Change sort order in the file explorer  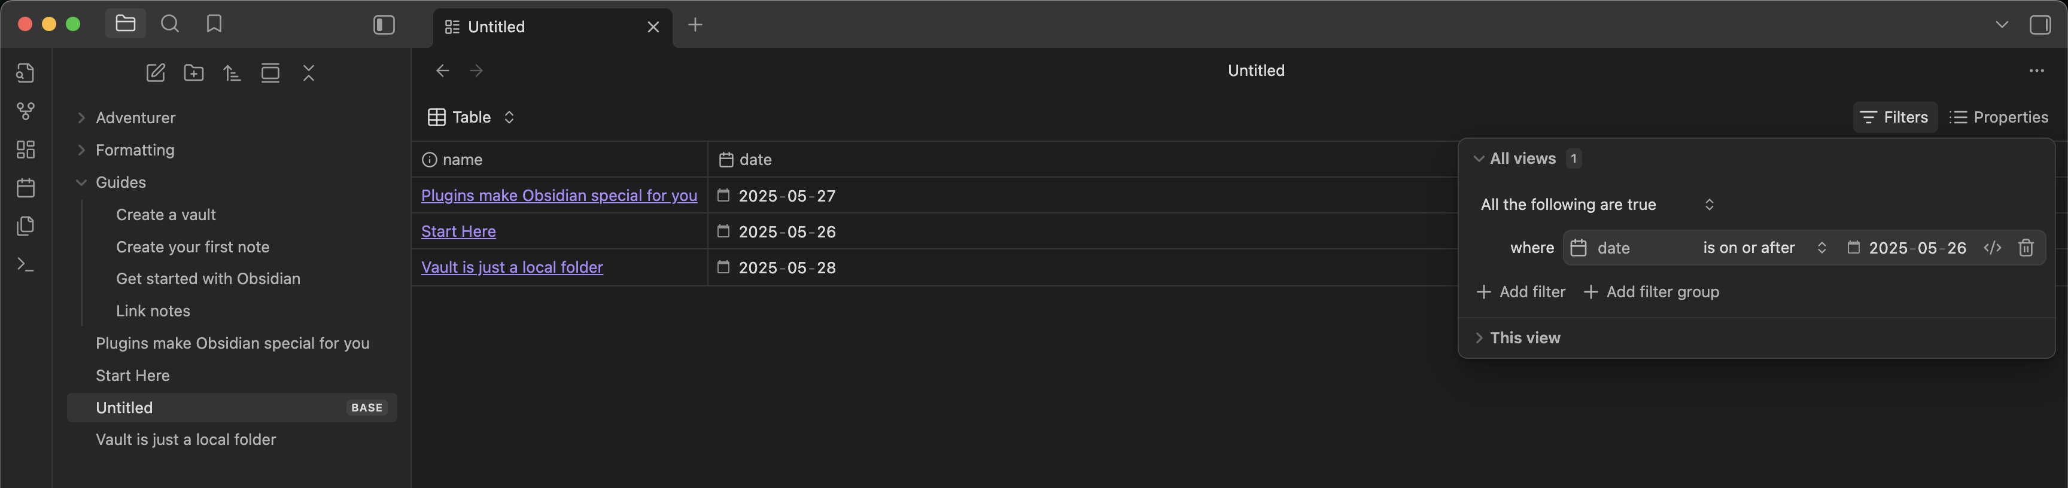(x=232, y=73)
